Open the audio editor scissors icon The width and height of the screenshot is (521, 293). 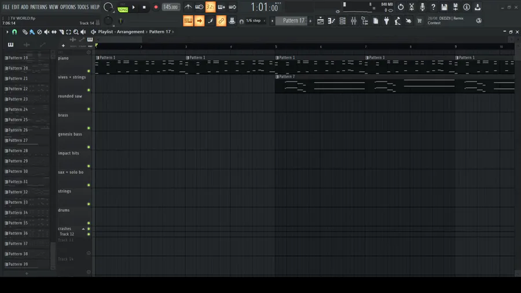tap(412, 7)
